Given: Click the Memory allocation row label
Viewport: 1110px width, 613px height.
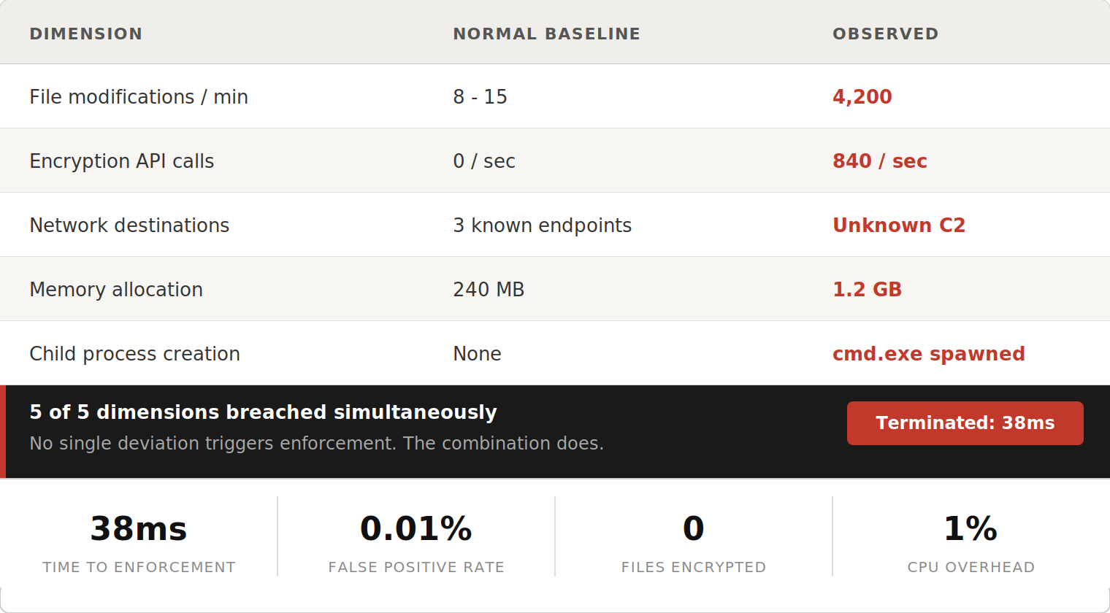Looking at the screenshot, I should [116, 289].
